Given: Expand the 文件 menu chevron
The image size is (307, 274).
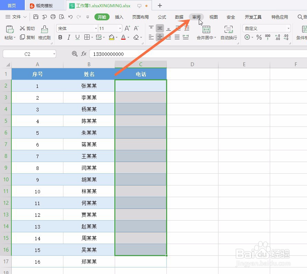Looking at the screenshot, I should click(x=25, y=17).
